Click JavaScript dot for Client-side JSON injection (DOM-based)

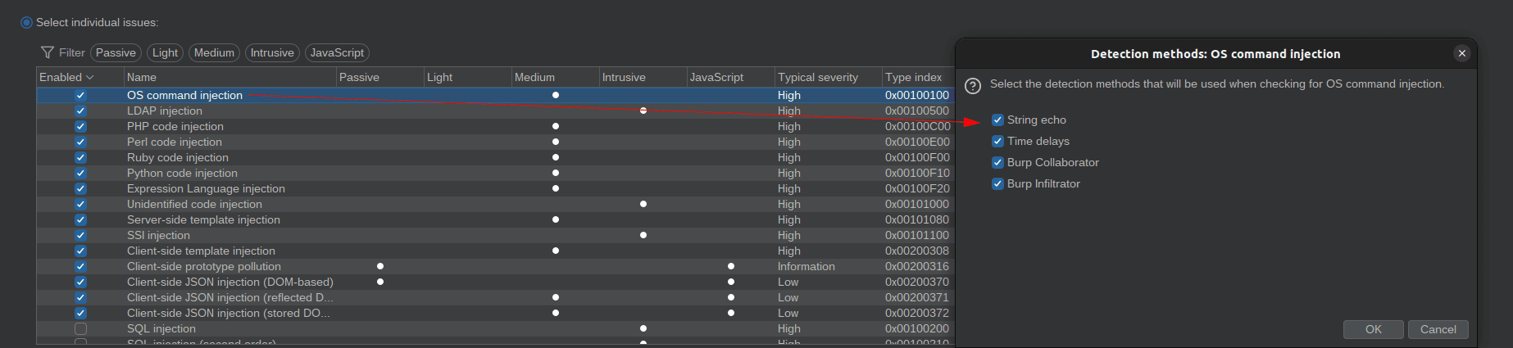pyautogui.click(x=731, y=282)
